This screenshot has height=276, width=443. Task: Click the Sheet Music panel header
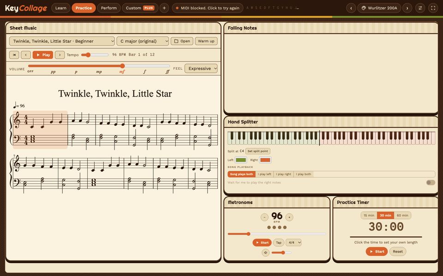[x=113, y=28]
